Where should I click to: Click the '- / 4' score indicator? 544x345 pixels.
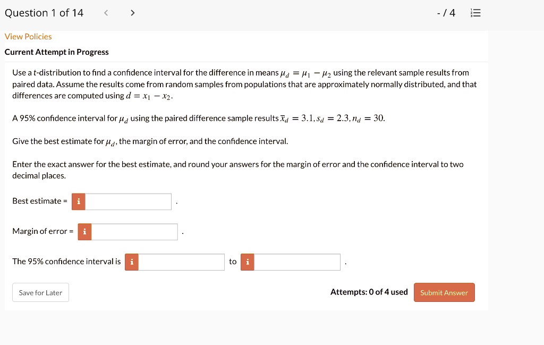pyautogui.click(x=446, y=13)
